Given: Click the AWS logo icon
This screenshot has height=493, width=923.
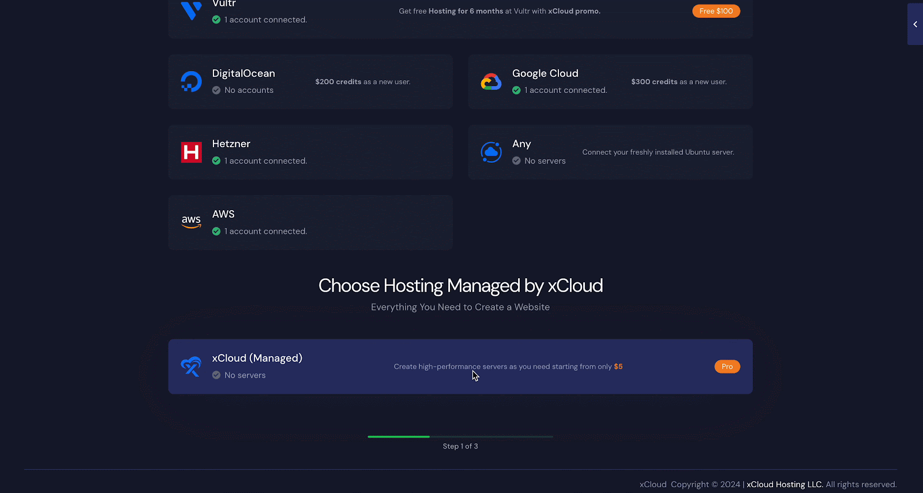Looking at the screenshot, I should point(191,222).
